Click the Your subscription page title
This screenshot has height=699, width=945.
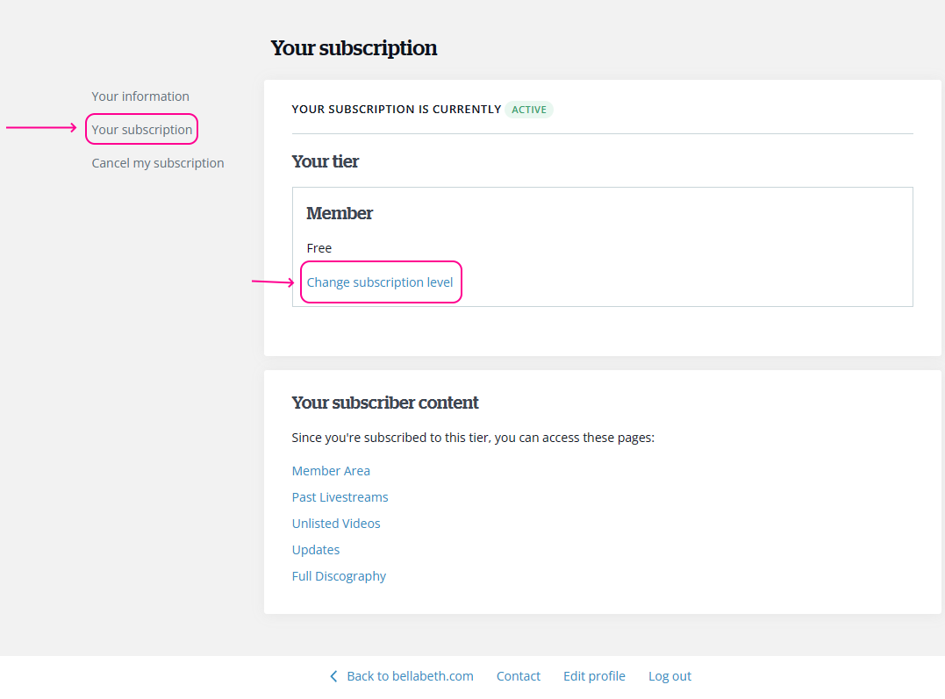pyautogui.click(x=354, y=48)
